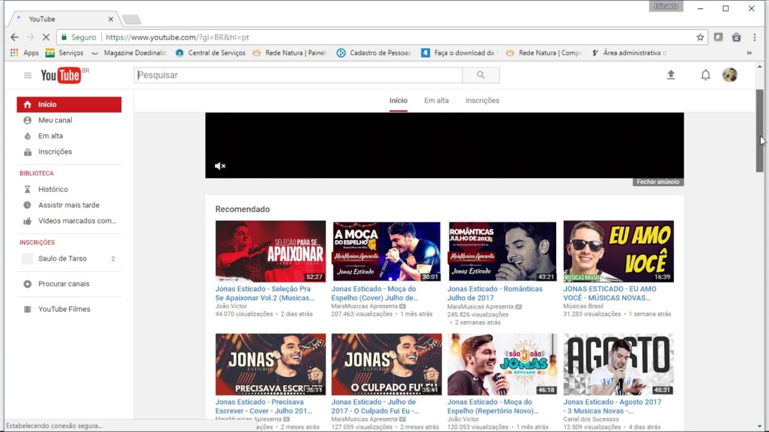Click the Pesquisar search field
The height and width of the screenshot is (432, 769).
(x=298, y=75)
